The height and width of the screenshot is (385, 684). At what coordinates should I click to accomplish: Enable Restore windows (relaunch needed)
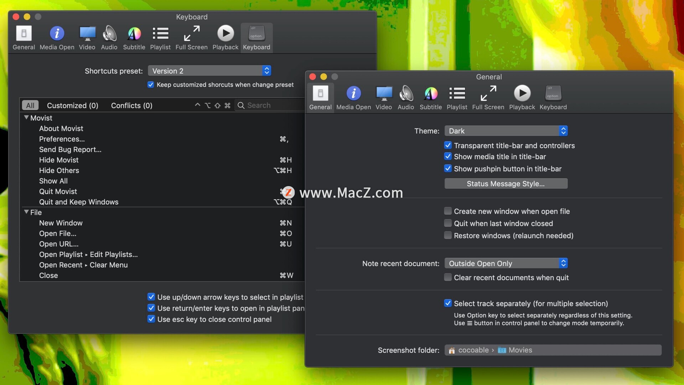(x=448, y=235)
